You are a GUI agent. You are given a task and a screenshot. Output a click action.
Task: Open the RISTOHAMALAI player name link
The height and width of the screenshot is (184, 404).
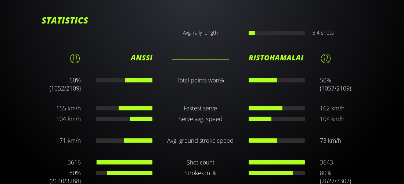pos(276,58)
